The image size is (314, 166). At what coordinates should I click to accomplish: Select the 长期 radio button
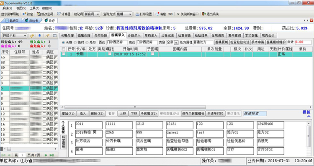63,43
